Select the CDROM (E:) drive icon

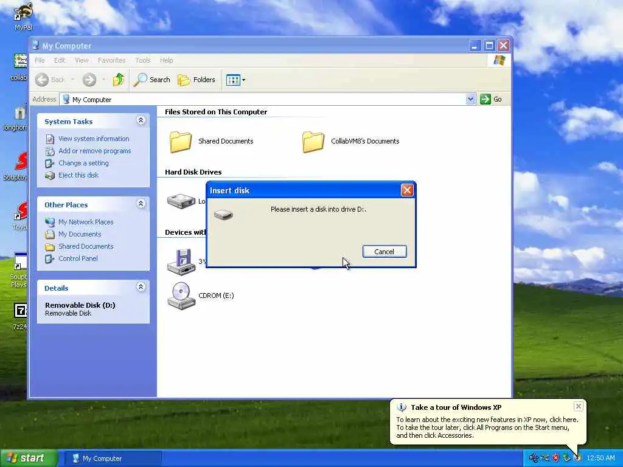(181, 296)
